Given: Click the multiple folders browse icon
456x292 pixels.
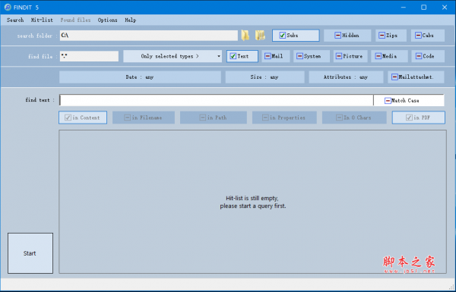Looking at the screenshot, I should 260,36.
